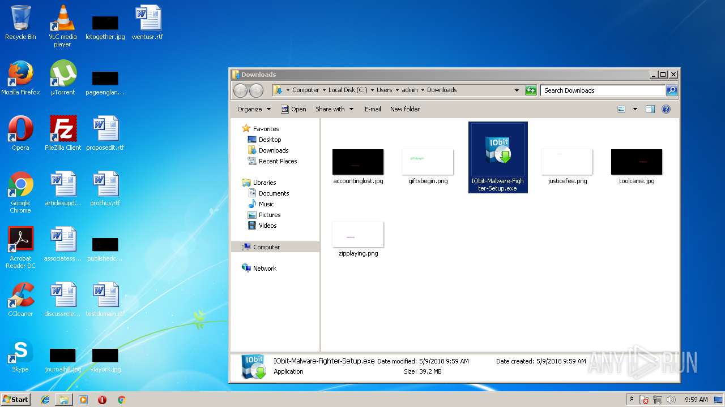Open the Share with dropdown

click(x=334, y=109)
